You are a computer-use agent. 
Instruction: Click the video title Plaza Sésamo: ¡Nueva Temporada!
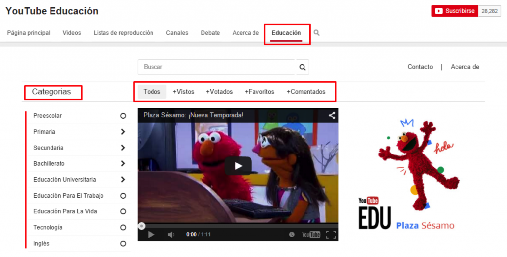[x=193, y=115]
